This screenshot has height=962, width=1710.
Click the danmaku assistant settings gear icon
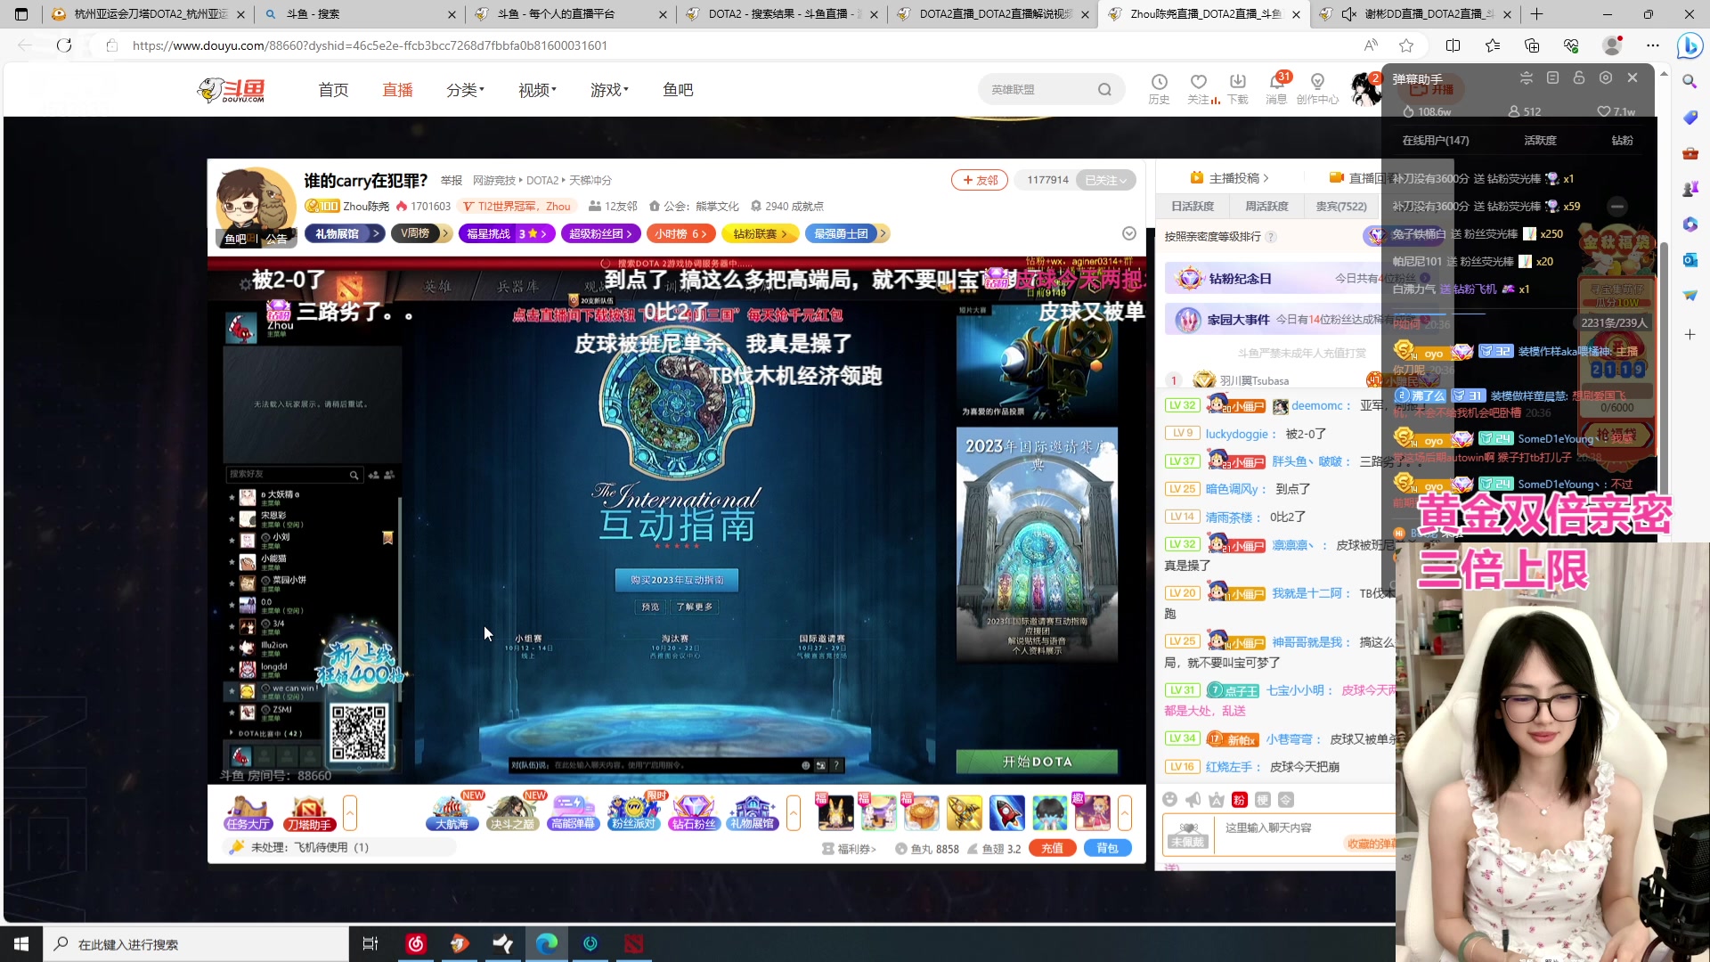1605,78
